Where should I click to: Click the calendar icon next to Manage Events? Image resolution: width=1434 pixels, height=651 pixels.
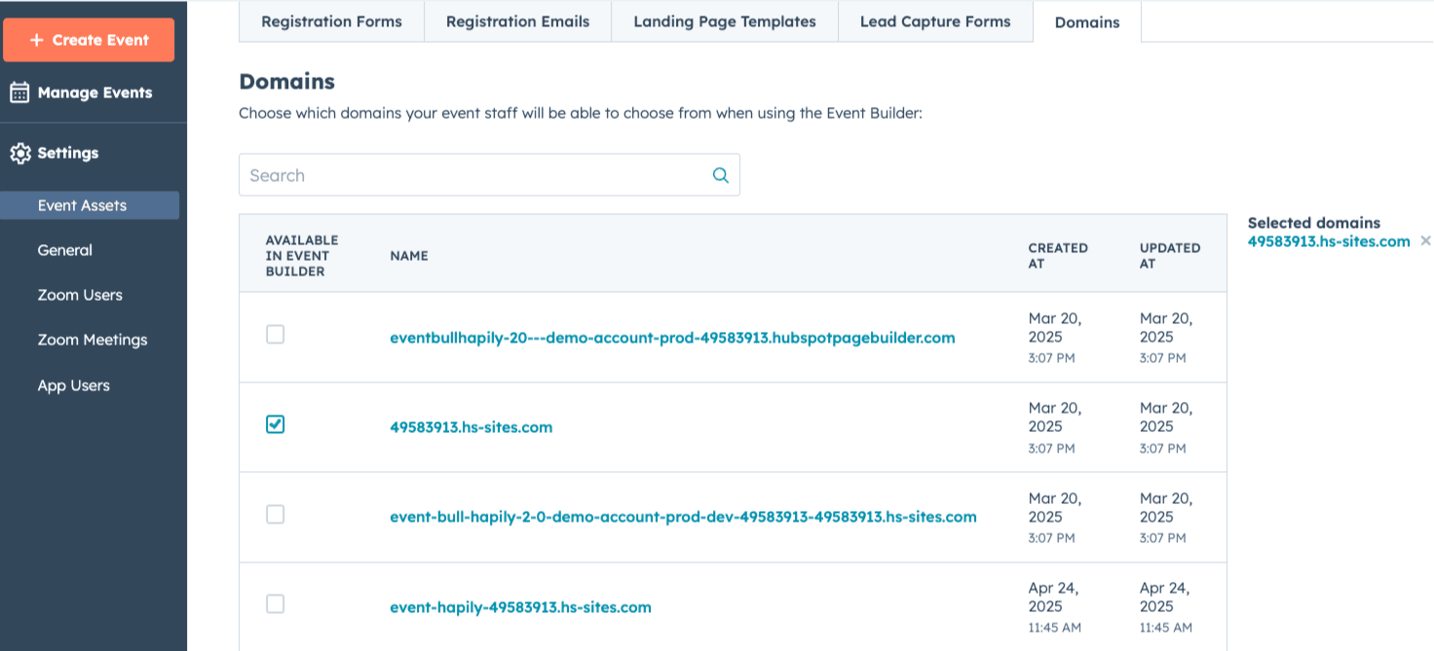click(21, 91)
